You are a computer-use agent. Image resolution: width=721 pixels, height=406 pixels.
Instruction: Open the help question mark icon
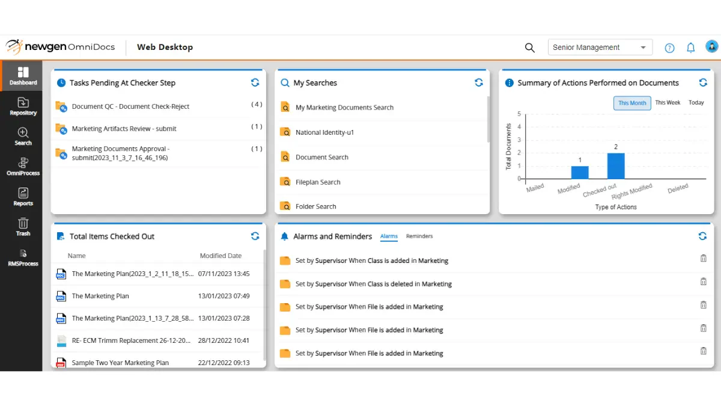click(669, 48)
